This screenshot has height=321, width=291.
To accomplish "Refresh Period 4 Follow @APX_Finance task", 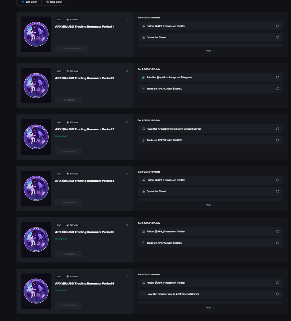I will click(x=277, y=180).
